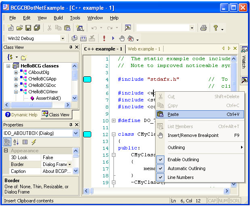The width and height of the screenshot is (250, 206).
Task: Open the Win32 Debug configuration dropdown
Action: point(63,38)
